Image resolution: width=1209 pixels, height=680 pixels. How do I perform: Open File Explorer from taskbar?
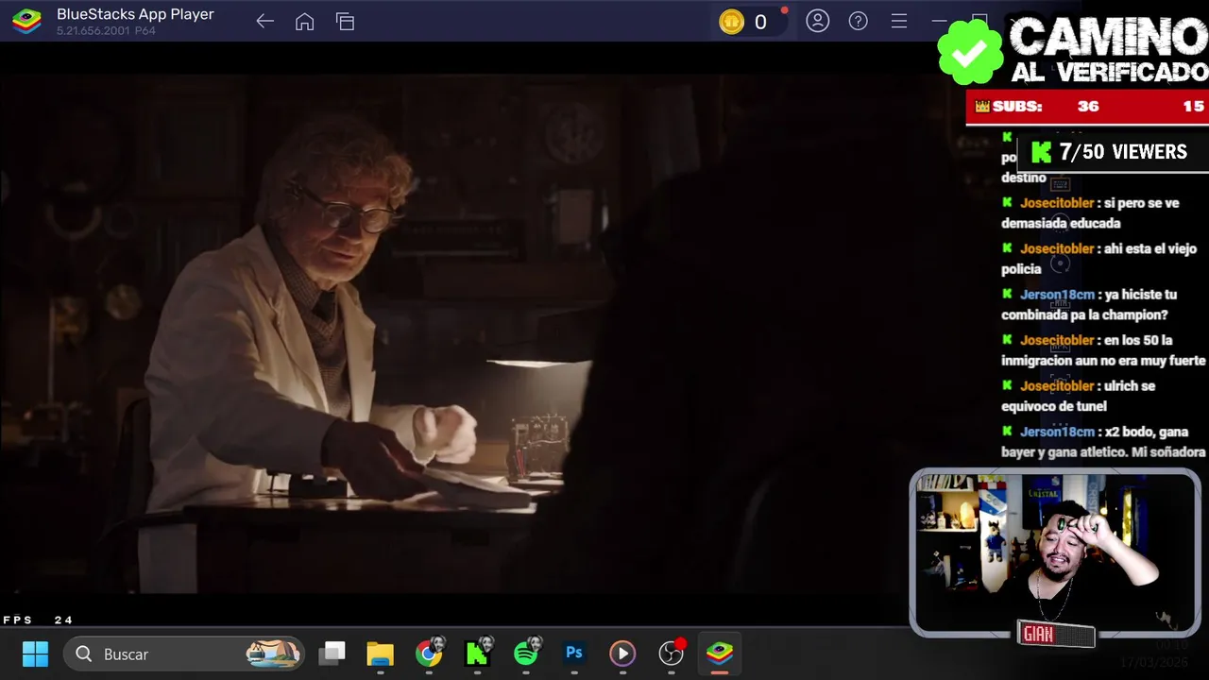380,654
